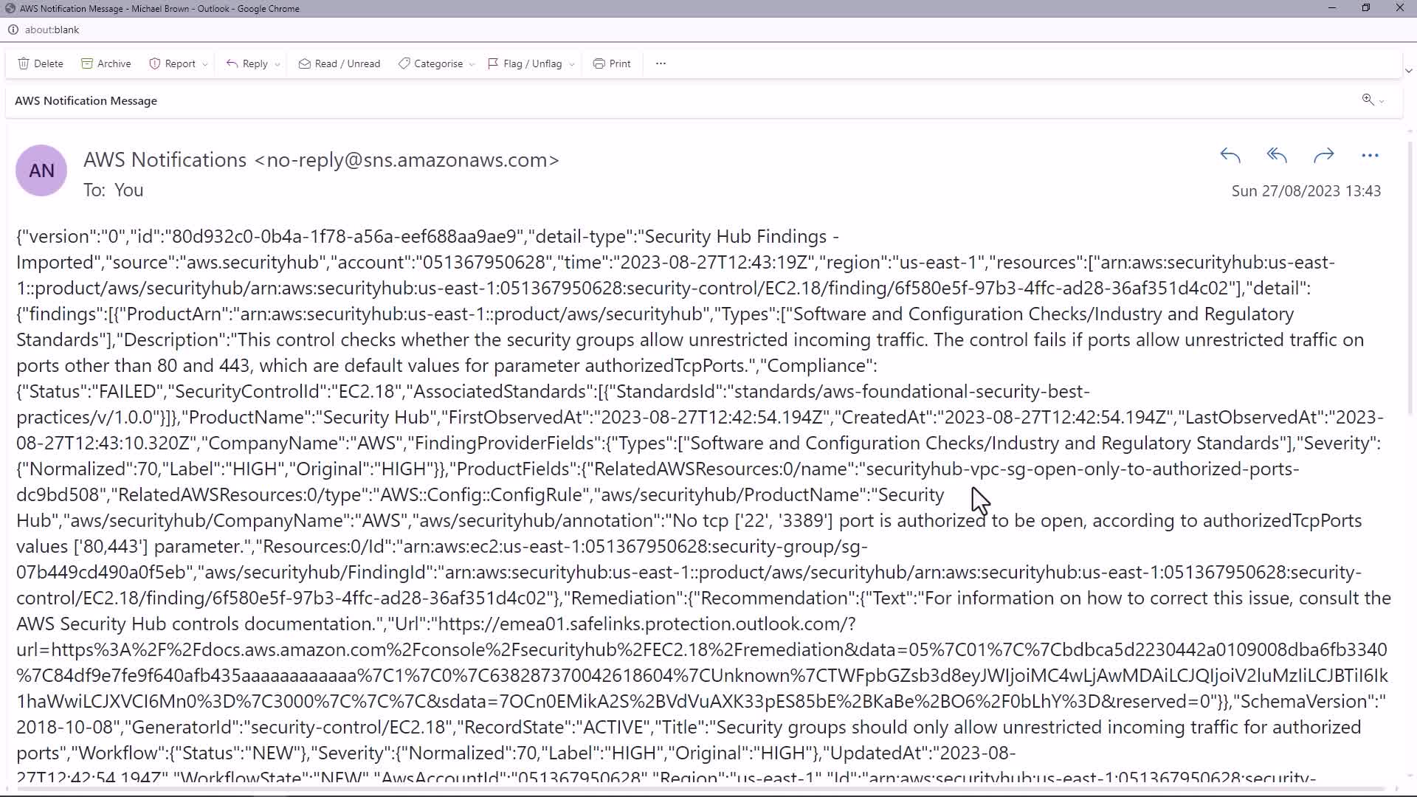The height and width of the screenshot is (797, 1417).
Task: Forward this message using arrow icon
Action: 1324,156
